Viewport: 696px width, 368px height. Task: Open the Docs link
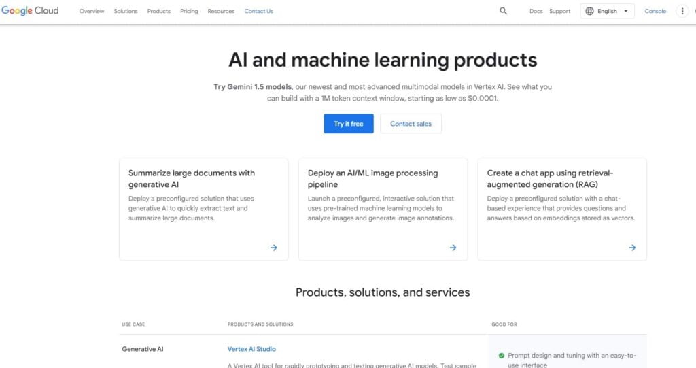coord(536,11)
